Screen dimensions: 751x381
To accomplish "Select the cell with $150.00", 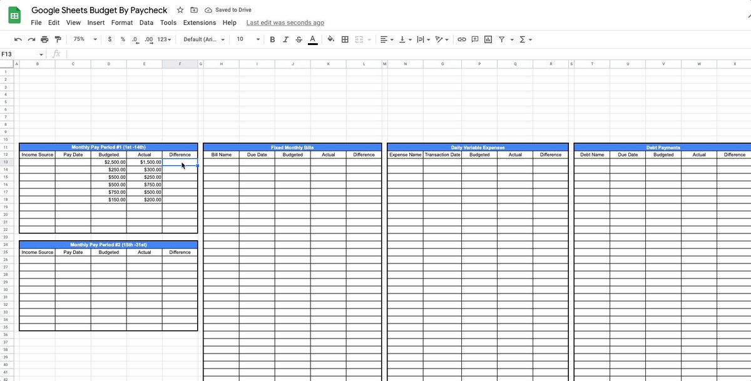I will pyautogui.click(x=108, y=200).
